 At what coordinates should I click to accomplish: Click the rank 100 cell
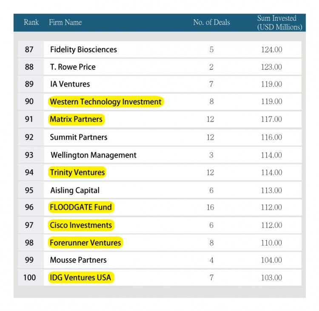30,278
